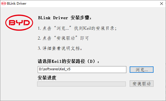This screenshot has width=166, height=101.
Task: Close the BLink Driver dialog
Action: pos(161,3)
